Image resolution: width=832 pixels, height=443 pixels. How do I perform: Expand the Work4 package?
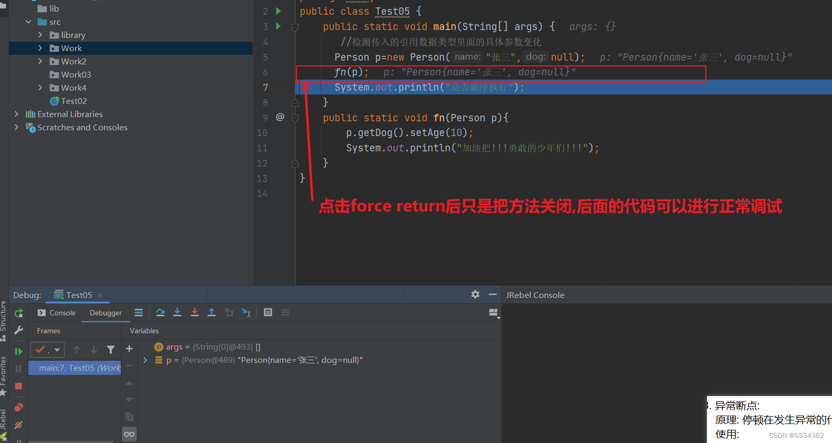coord(40,88)
